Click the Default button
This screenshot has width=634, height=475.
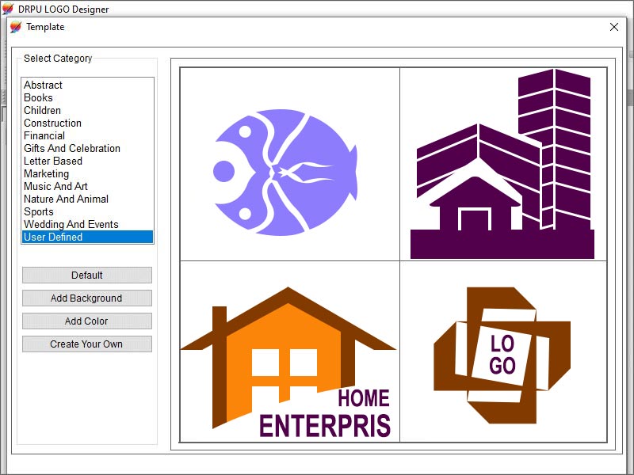(x=87, y=275)
